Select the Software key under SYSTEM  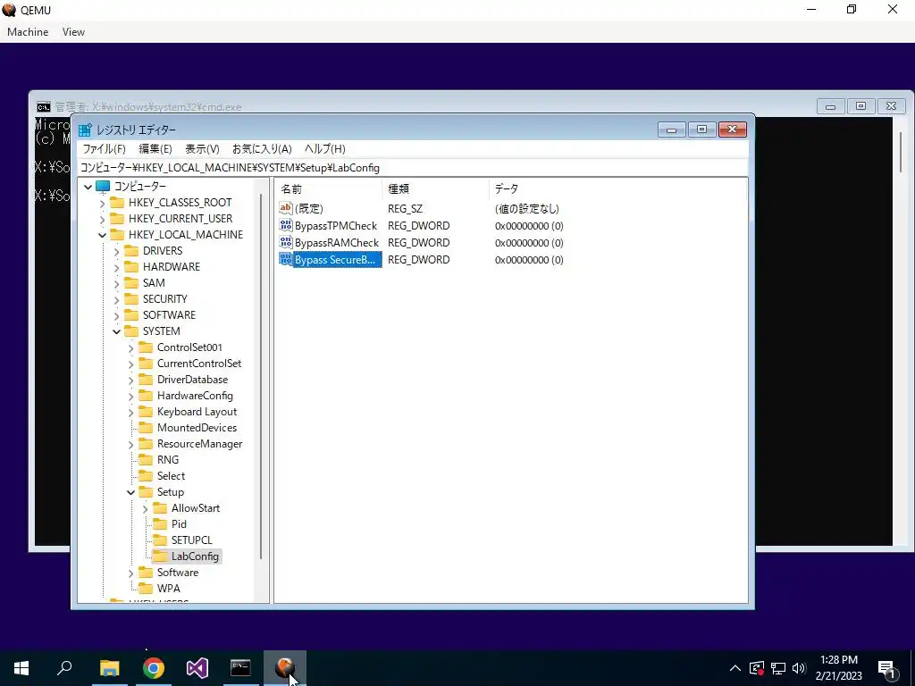click(x=178, y=573)
